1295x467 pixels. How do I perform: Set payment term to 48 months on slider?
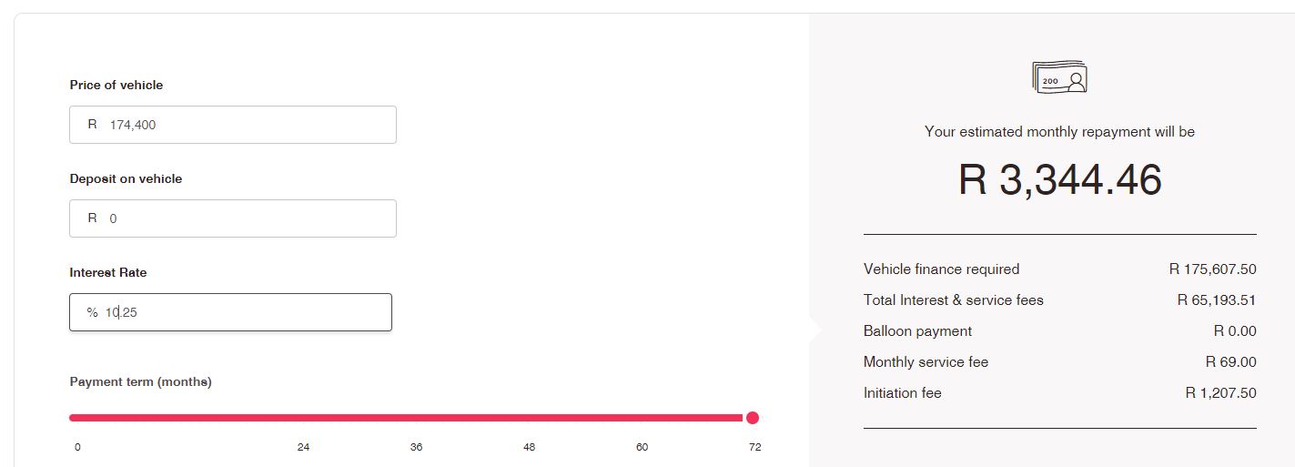[x=529, y=418]
